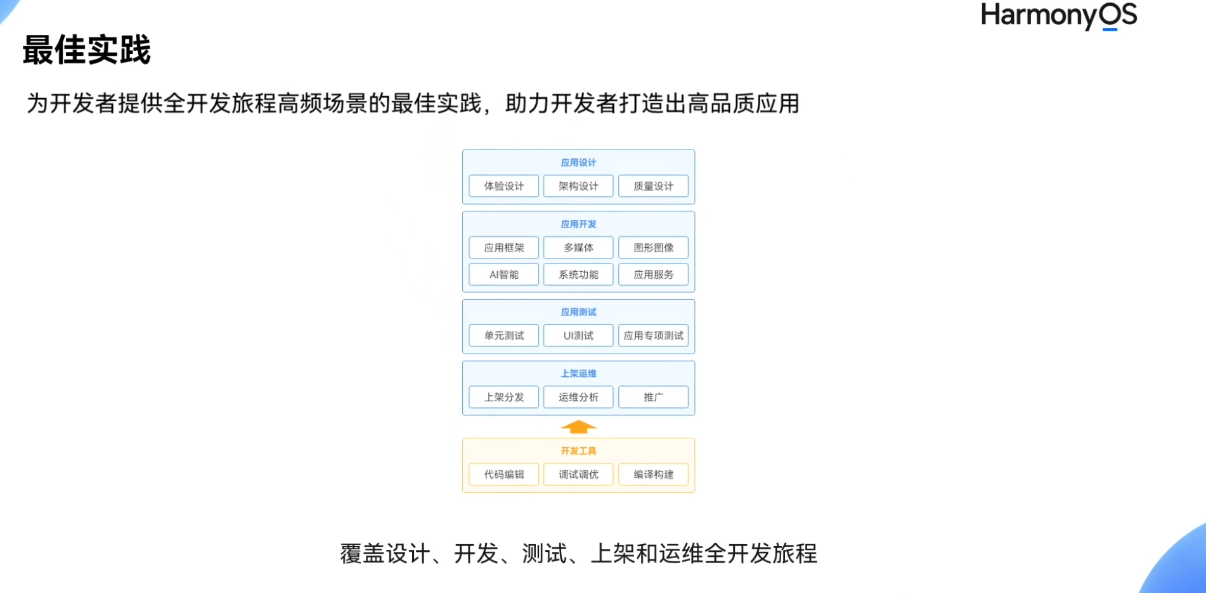The width and height of the screenshot is (1206, 593).
Task: Click the 图形图像 box
Action: (x=653, y=247)
